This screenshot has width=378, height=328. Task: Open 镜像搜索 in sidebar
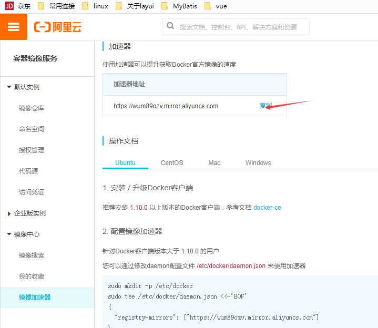pos(32,255)
